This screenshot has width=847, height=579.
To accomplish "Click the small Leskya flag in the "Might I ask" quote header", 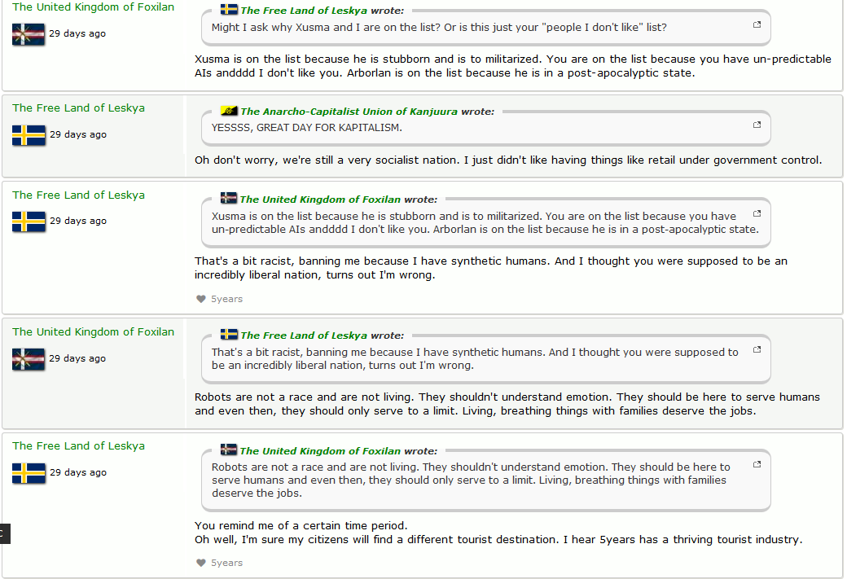I will [x=229, y=10].
